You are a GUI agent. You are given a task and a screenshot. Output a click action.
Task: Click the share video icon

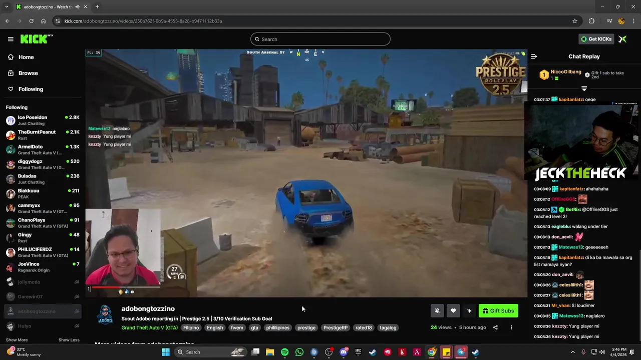[495, 327]
